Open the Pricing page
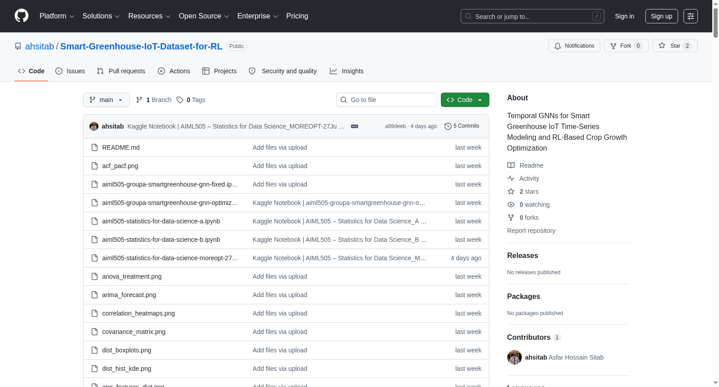Screen dimensions: 719x387 click(297, 16)
